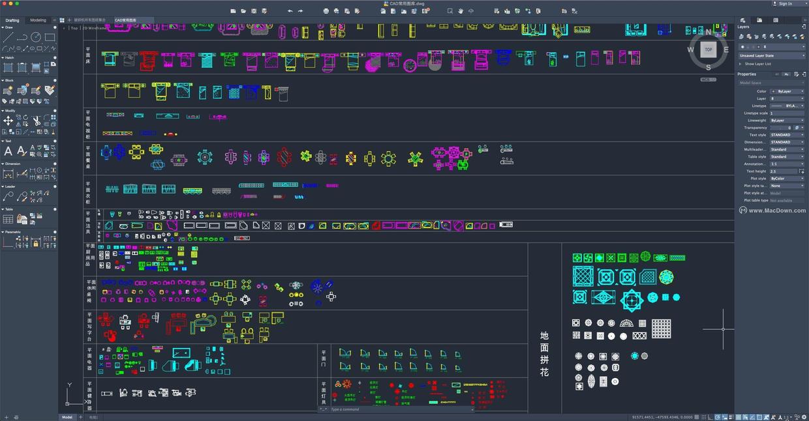Select the Line tool in Draw panel
The image size is (809, 421).
click(x=8, y=37)
